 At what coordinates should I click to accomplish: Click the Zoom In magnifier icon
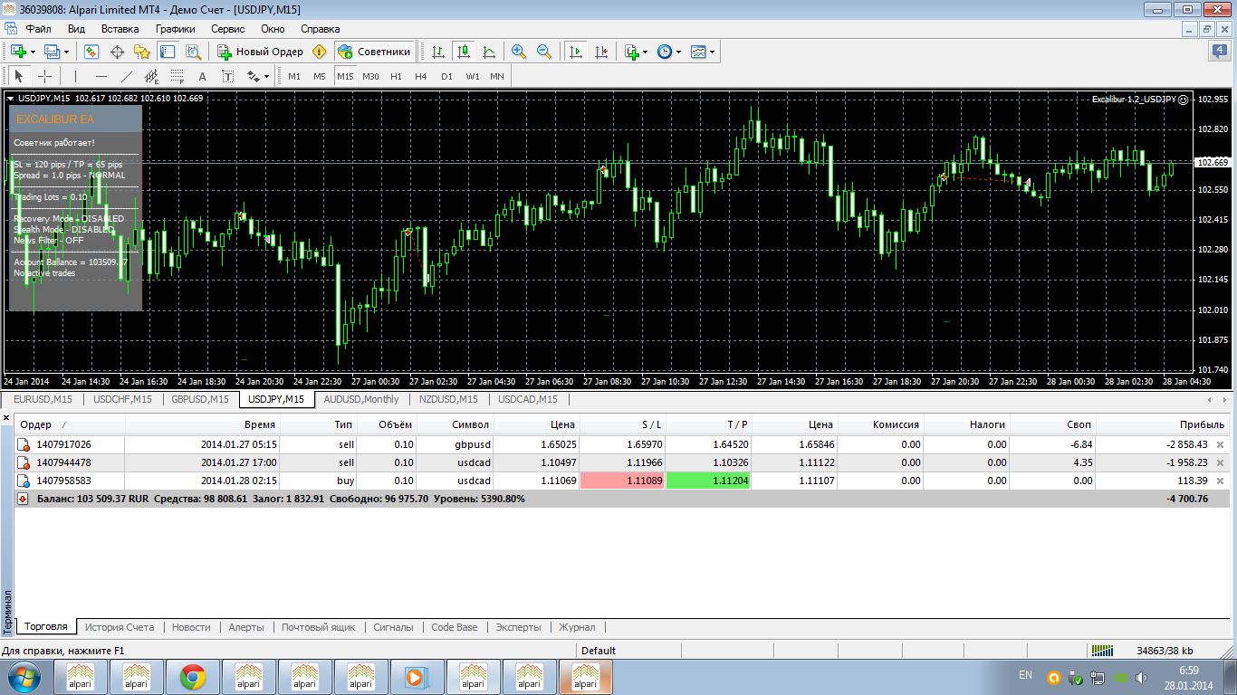tap(519, 52)
